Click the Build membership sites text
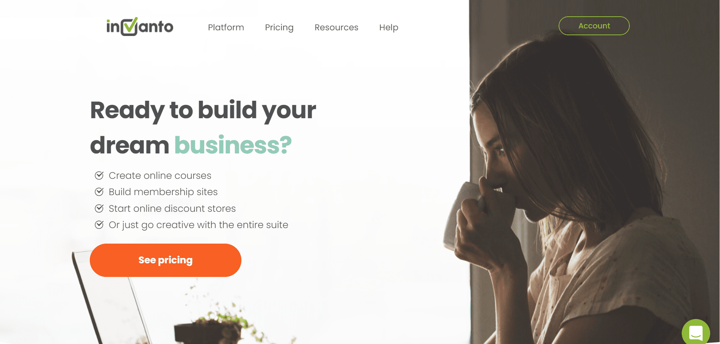Viewport: 720px width, 344px height. pyautogui.click(x=163, y=192)
